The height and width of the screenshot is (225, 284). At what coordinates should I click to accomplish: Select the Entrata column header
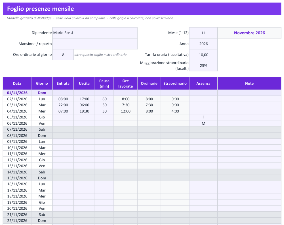(63, 83)
